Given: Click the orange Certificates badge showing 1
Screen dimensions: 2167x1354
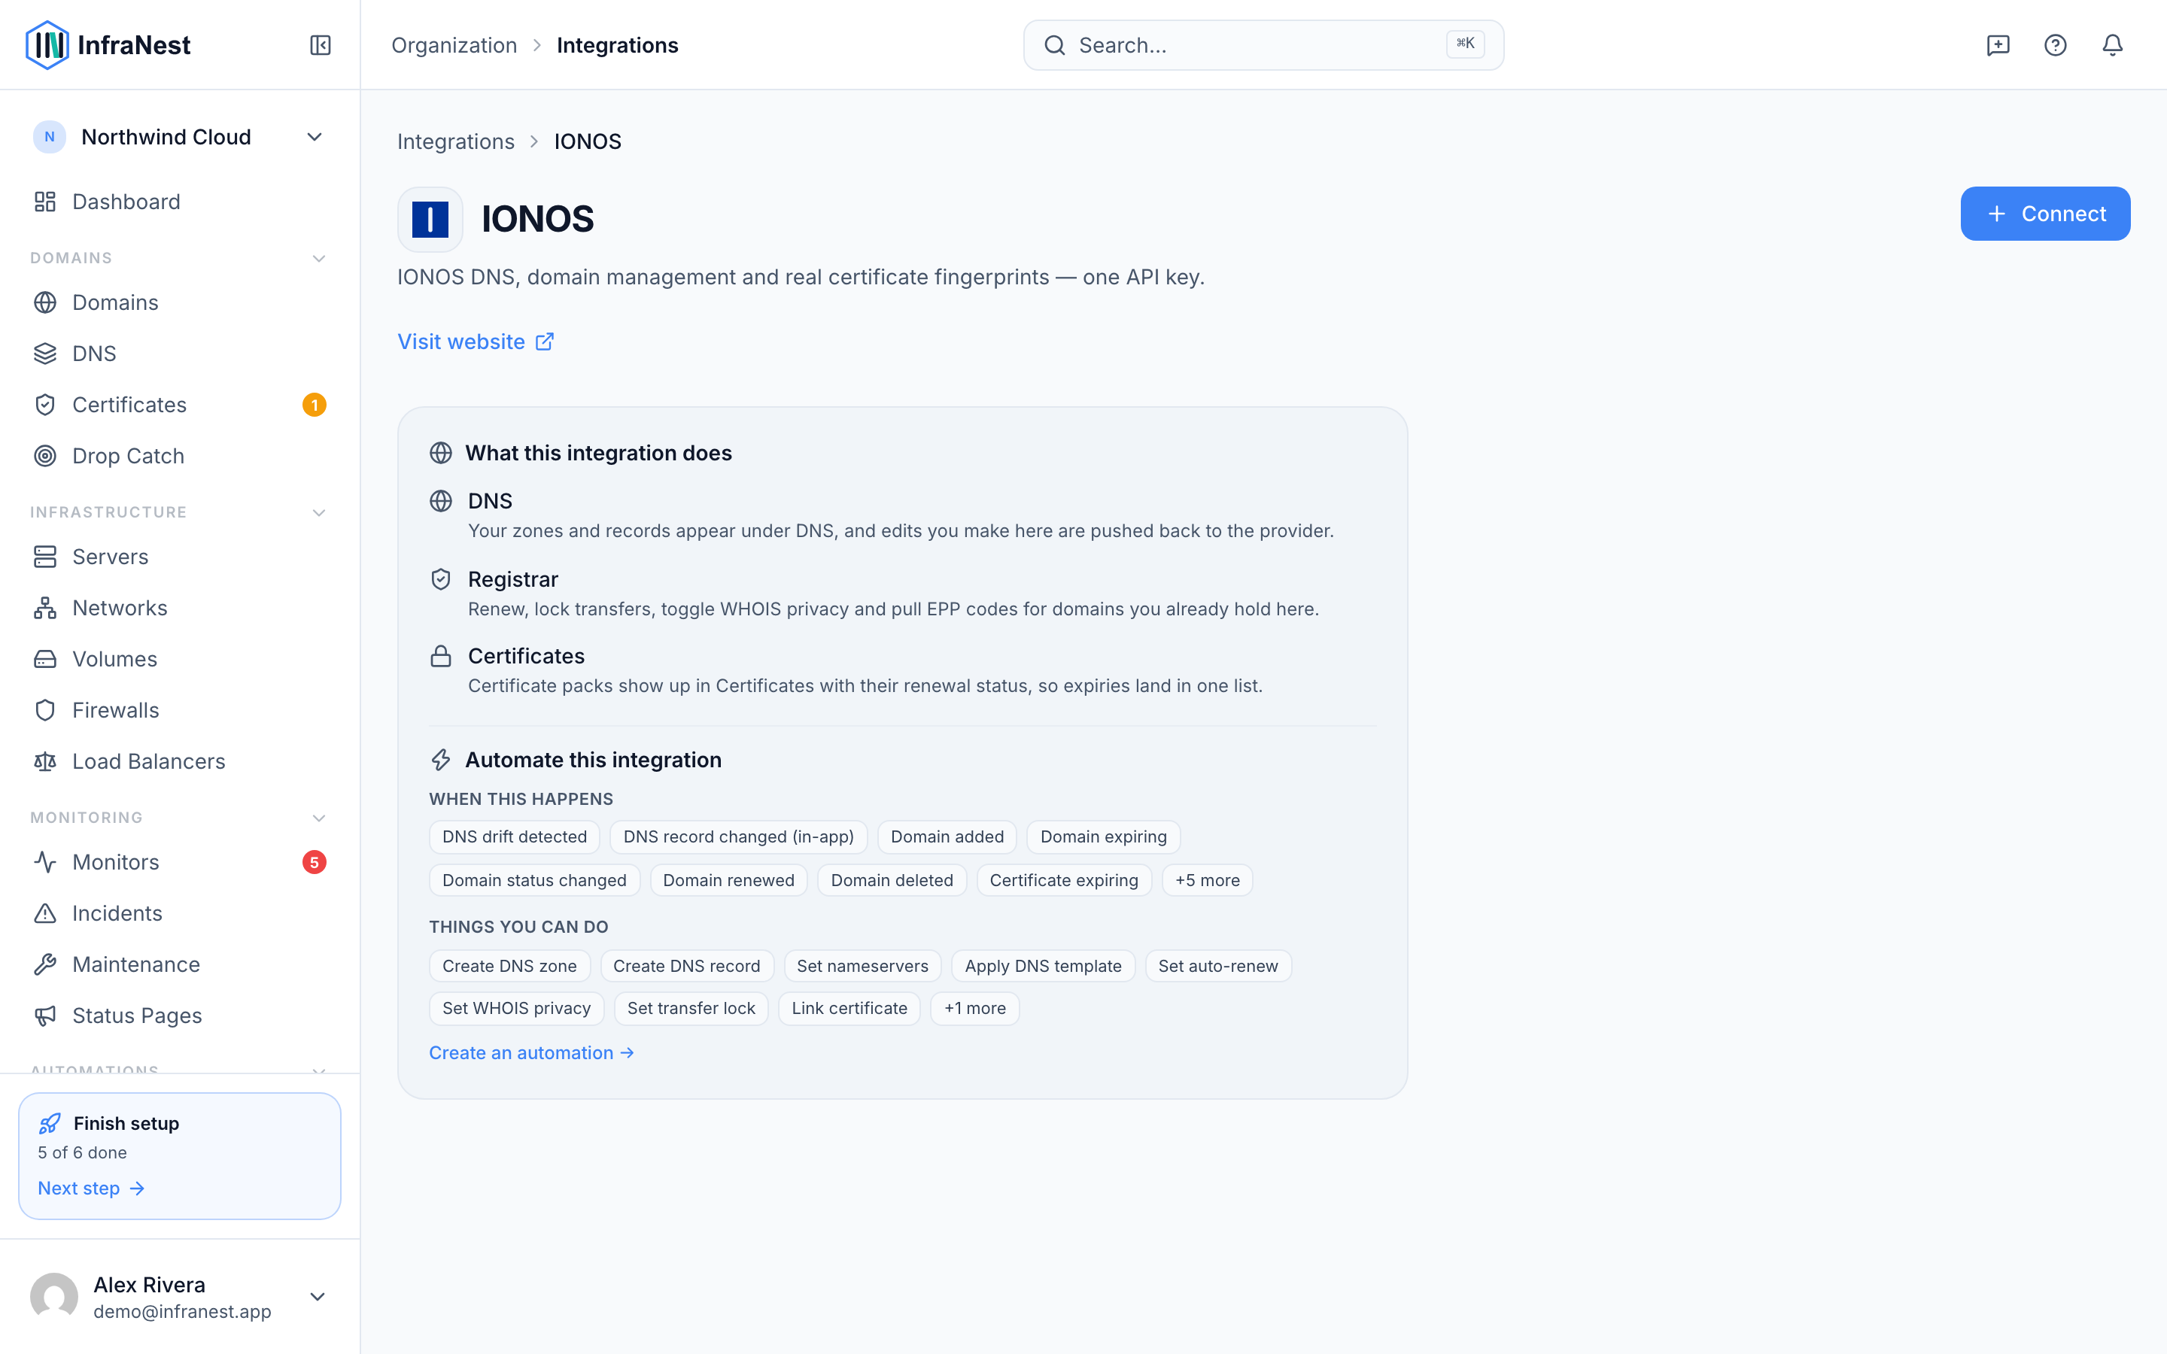Looking at the screenshot, I should click(x=315, y=405).
